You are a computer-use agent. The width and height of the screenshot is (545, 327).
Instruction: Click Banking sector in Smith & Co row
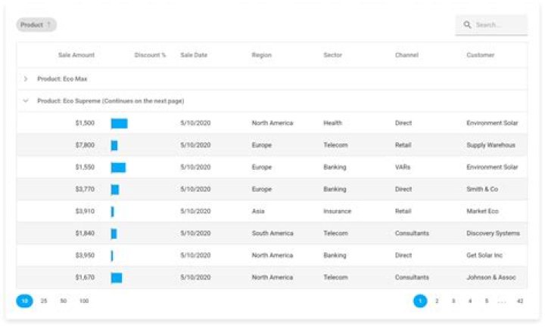tap(335, 189)
